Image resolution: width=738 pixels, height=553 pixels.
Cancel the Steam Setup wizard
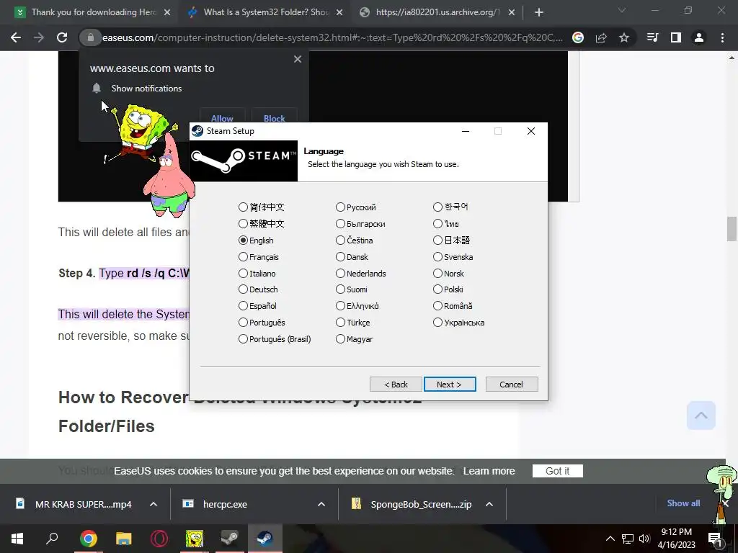pyautogui.click(x=512, y=385)
